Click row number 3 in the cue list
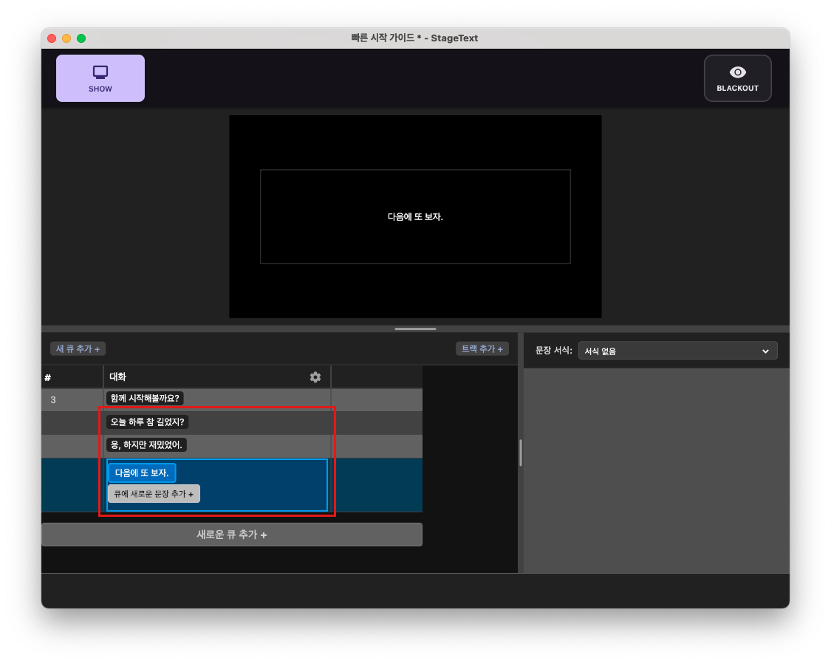 [x=52, y=399]
